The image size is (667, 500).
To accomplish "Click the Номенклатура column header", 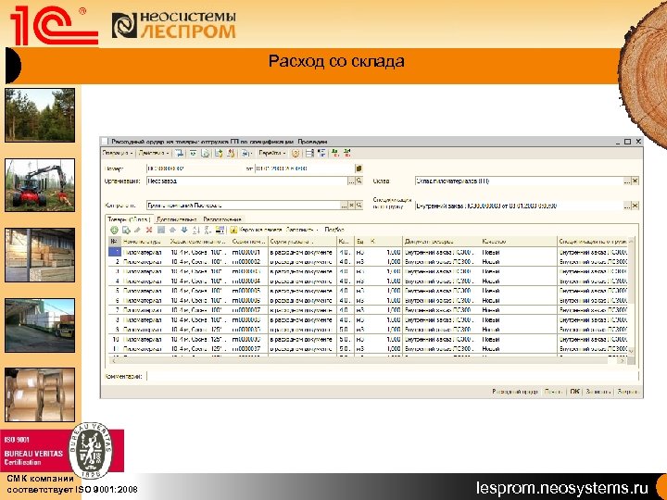I will [145, 242].
